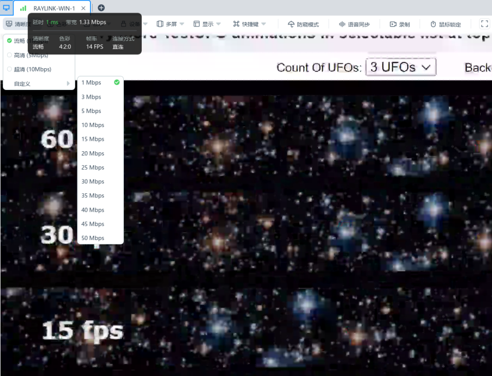Expand the 自定义 submenu arrow
Image resolution: width=492 pixels, height=376 pixels.
click(x=68, y=83)
